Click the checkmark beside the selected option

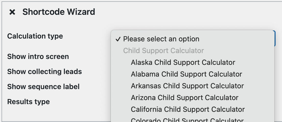[118, 39]
